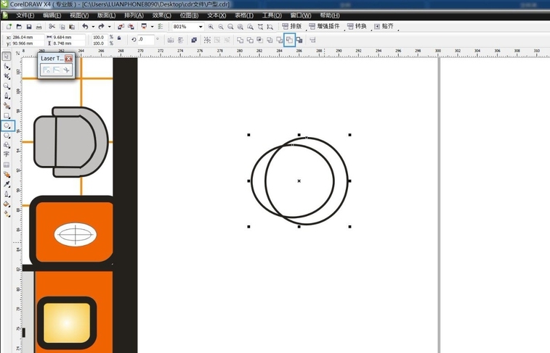Screen dimensions: 550x353
Task: Pick the Eyedropper tool
Action: click(x=7, y=183)
